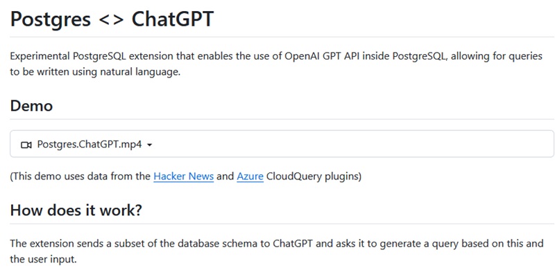Click the word "and" between Hacker News and Azure
The width and height of the screenshot is (555, 277).
[225, 176]
